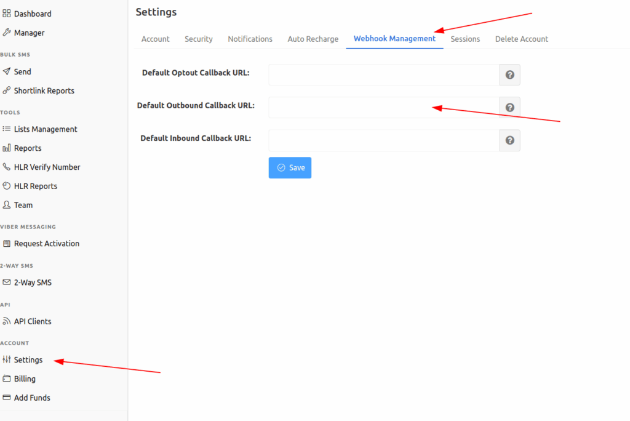Open the Auto Recharge tab
This screenshot has width=630, height=421.
point(313,39)
